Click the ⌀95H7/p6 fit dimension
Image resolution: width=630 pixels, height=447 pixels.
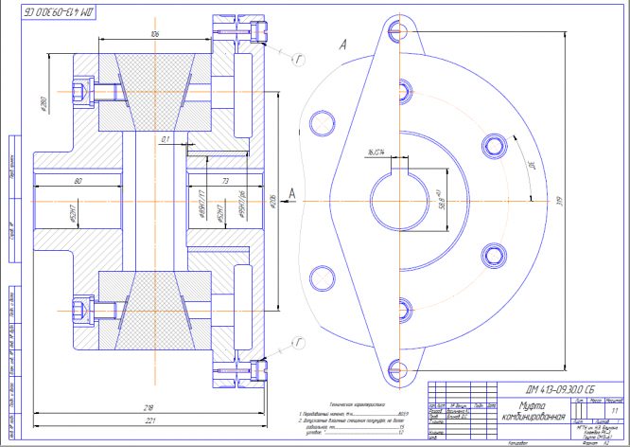[x=242, y=204]
